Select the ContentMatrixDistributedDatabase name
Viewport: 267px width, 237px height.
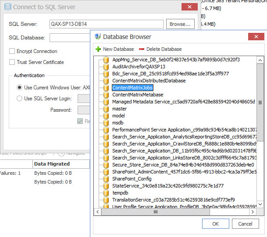click(149, 81)
